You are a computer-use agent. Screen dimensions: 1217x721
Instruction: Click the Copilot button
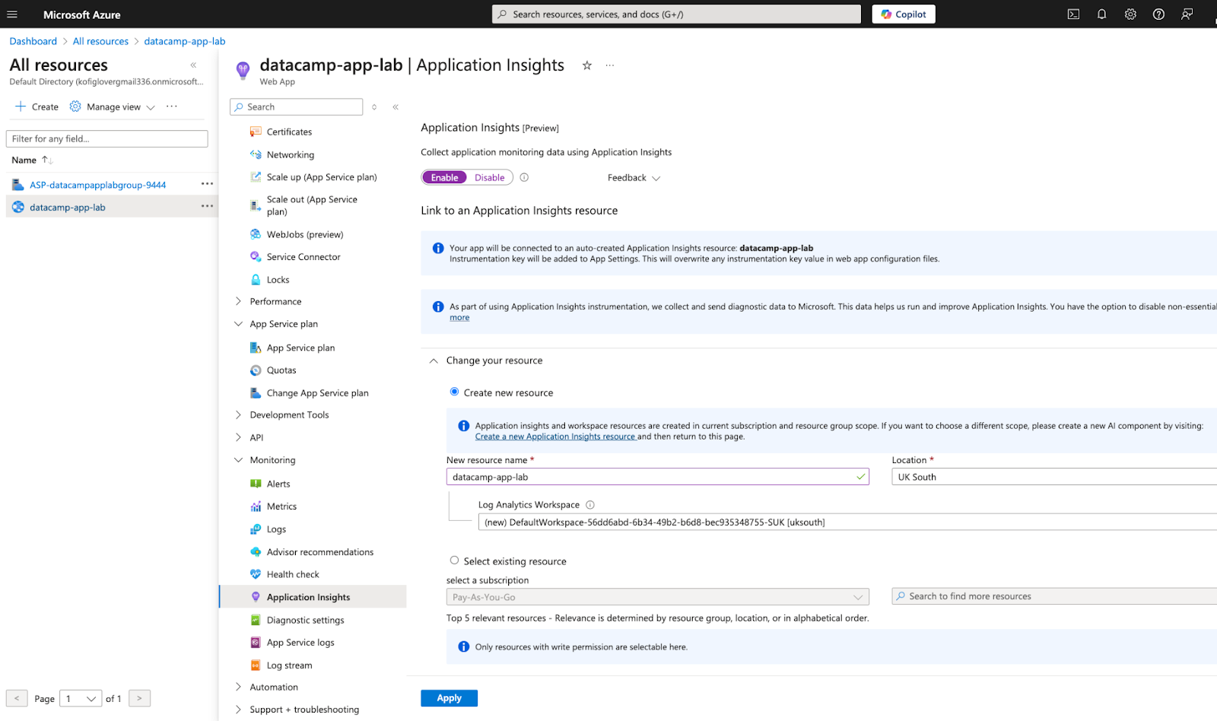[x=904, y=14]
